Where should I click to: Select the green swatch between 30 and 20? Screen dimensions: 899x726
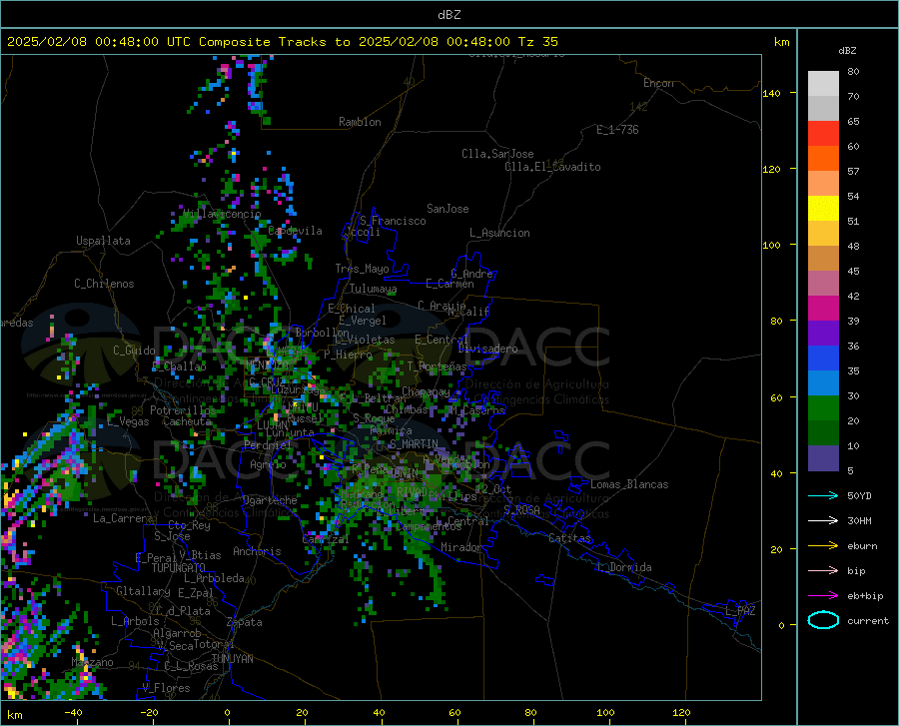pyautogui.click(x=823, y=408)
